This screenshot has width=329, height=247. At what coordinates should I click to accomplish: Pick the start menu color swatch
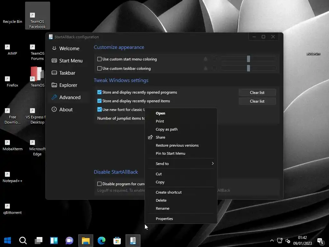214,59
